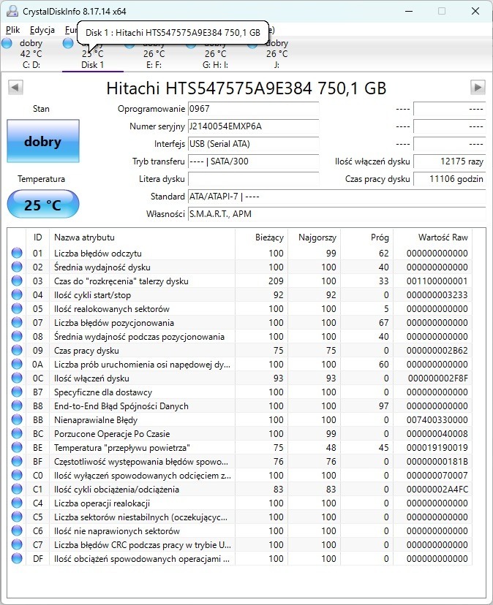Click the Nazwa atrybutu column header
The height and width of the screenshot is (605, 493).
142,237
